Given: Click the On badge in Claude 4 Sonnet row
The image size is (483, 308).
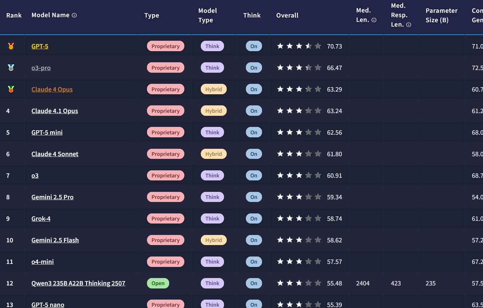Looking at the screenshot, I should pyautogui.click(x=254, y=154).
